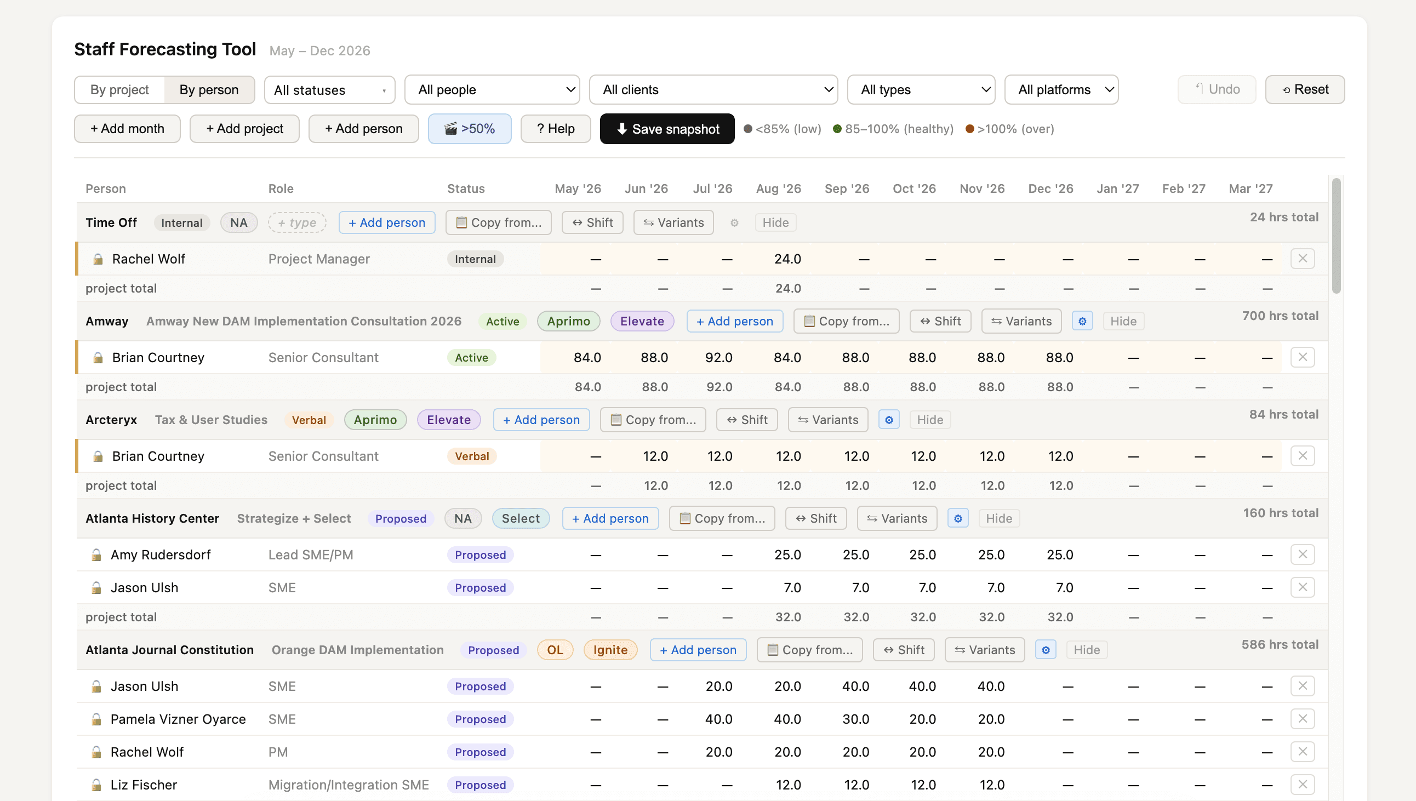Open the All statuses dropdown
Image resolution: width=1416 pixels, height=801 pixels.
[330, 90]
